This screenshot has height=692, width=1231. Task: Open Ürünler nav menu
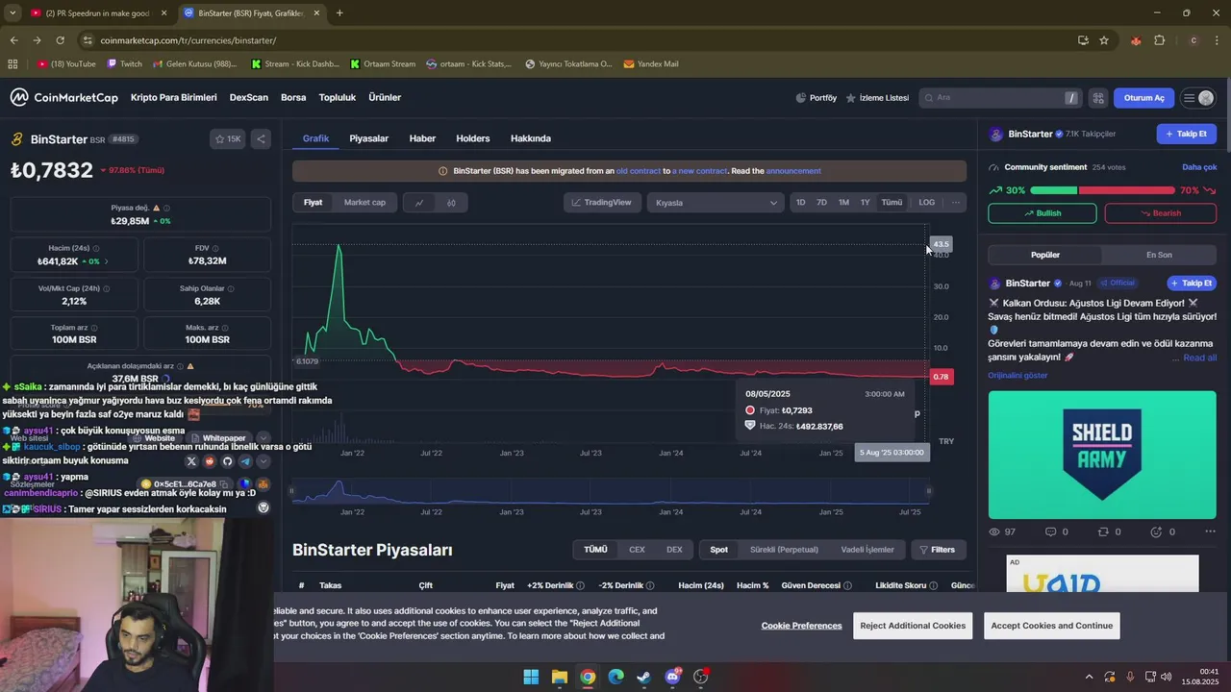pos(385,98)
